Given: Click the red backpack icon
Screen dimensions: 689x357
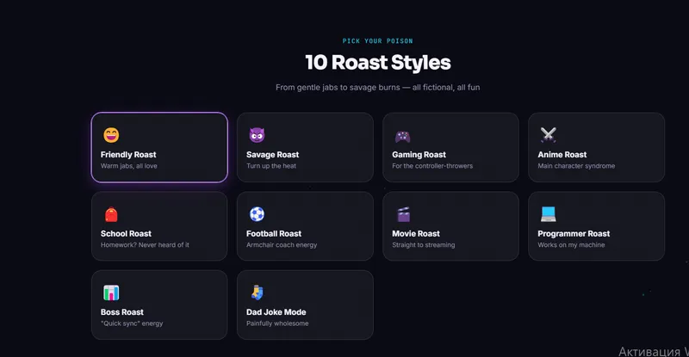Looking at the screenshot, I should coord(111,214).
